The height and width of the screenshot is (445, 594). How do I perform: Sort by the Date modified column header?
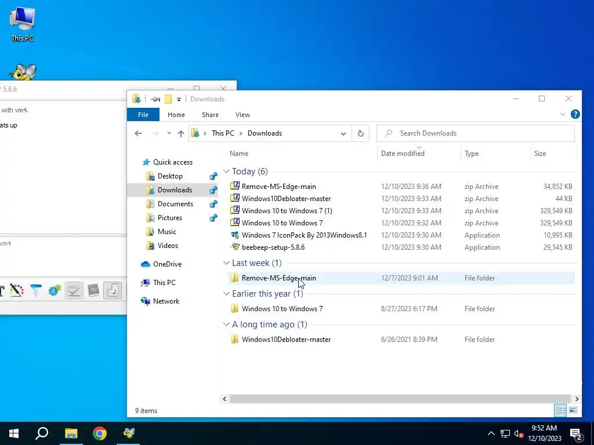[403, 153]
